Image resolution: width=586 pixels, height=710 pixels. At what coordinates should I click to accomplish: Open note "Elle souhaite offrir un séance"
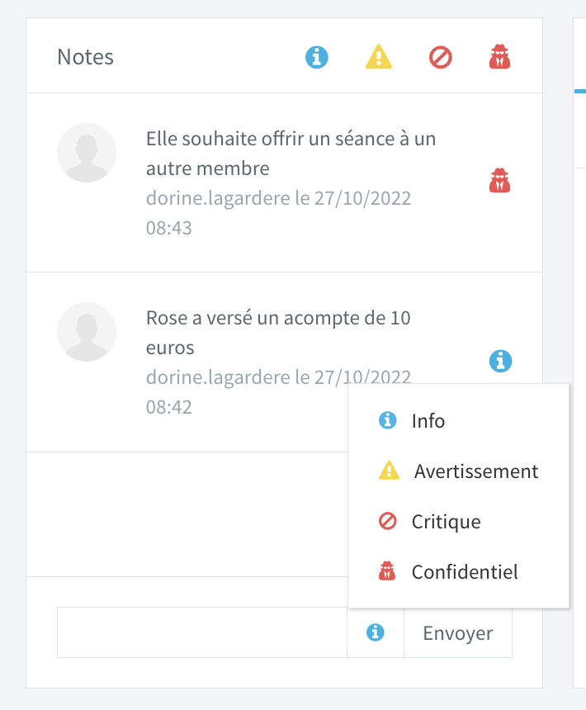pyautogui.click(x=291, y=154)
